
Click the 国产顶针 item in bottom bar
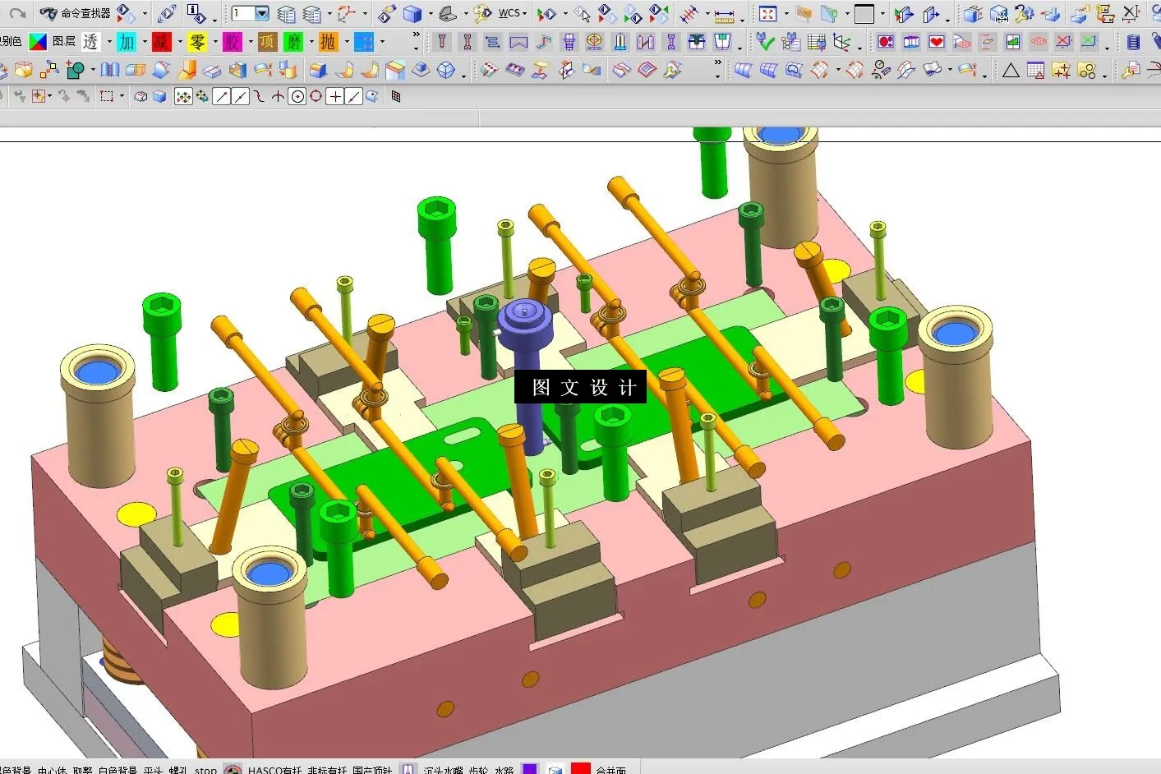coord(372,770)
